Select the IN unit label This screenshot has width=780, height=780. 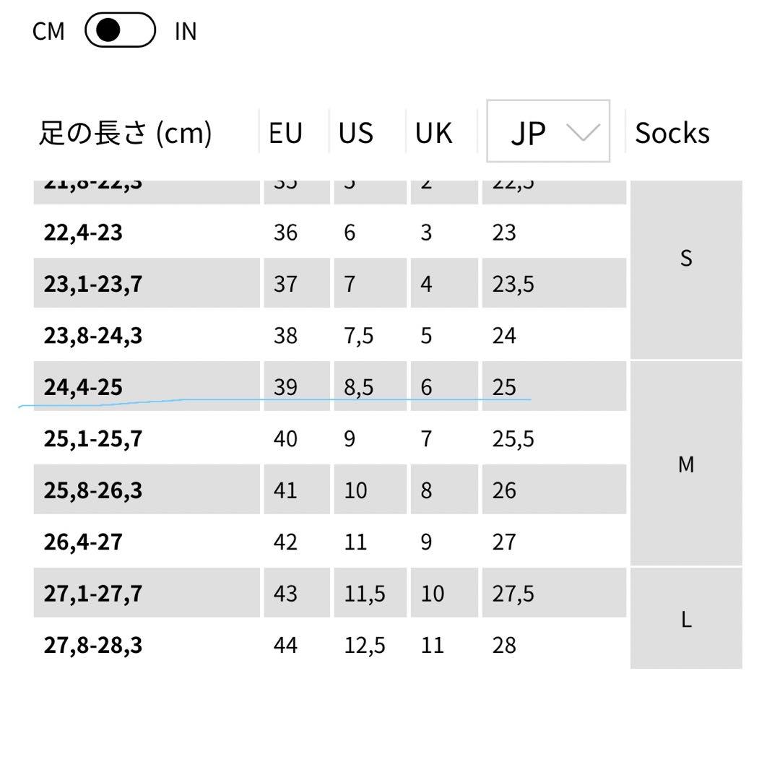coord(186,32)
